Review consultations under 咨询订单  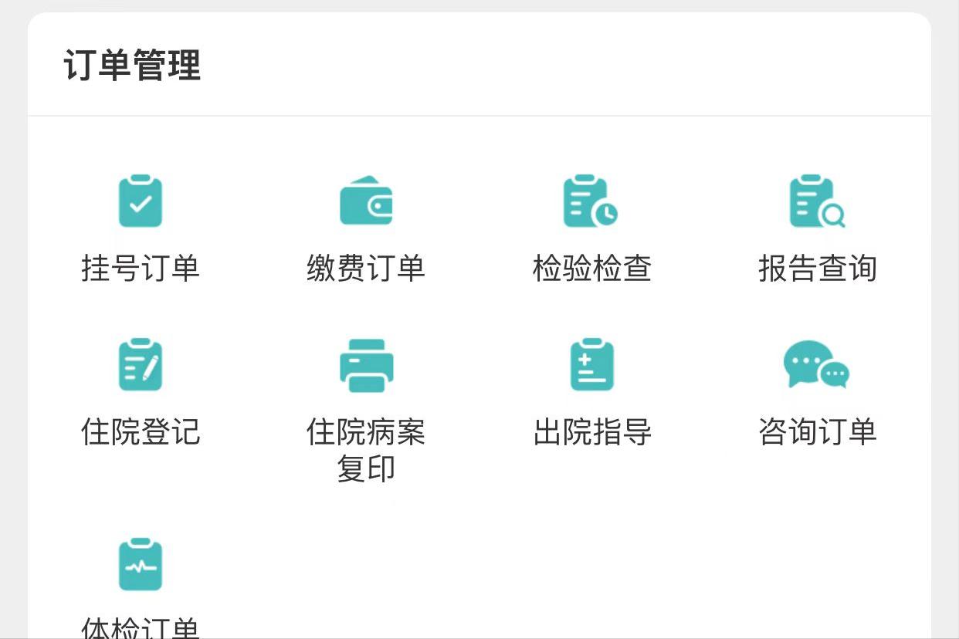tap(817, 433)
